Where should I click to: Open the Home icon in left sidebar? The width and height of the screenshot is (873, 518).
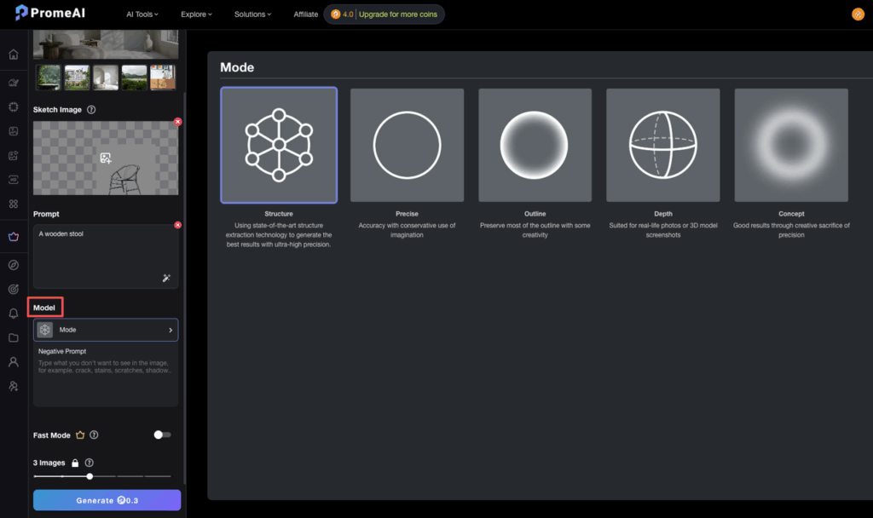pyautogui.click(x=14, y=55)
